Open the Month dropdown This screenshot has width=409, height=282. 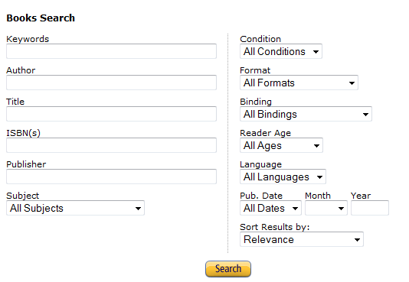(x=326, y=208)
